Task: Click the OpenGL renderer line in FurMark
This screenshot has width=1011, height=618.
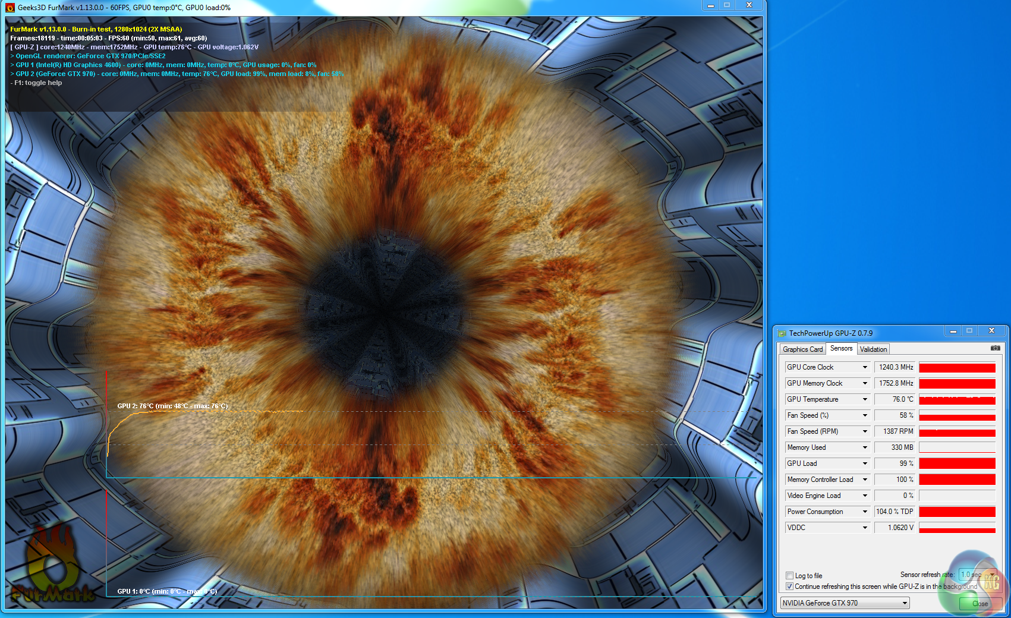Action: (88, 56)
